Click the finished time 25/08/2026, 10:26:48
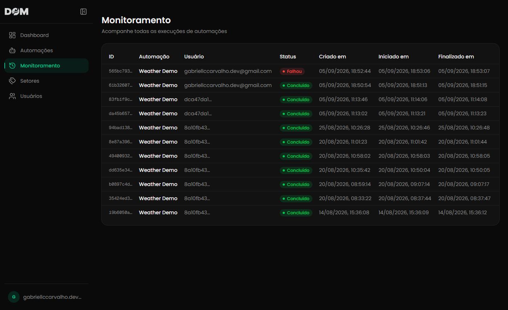The height and width of the screenshot is (310, 508). 464,128
